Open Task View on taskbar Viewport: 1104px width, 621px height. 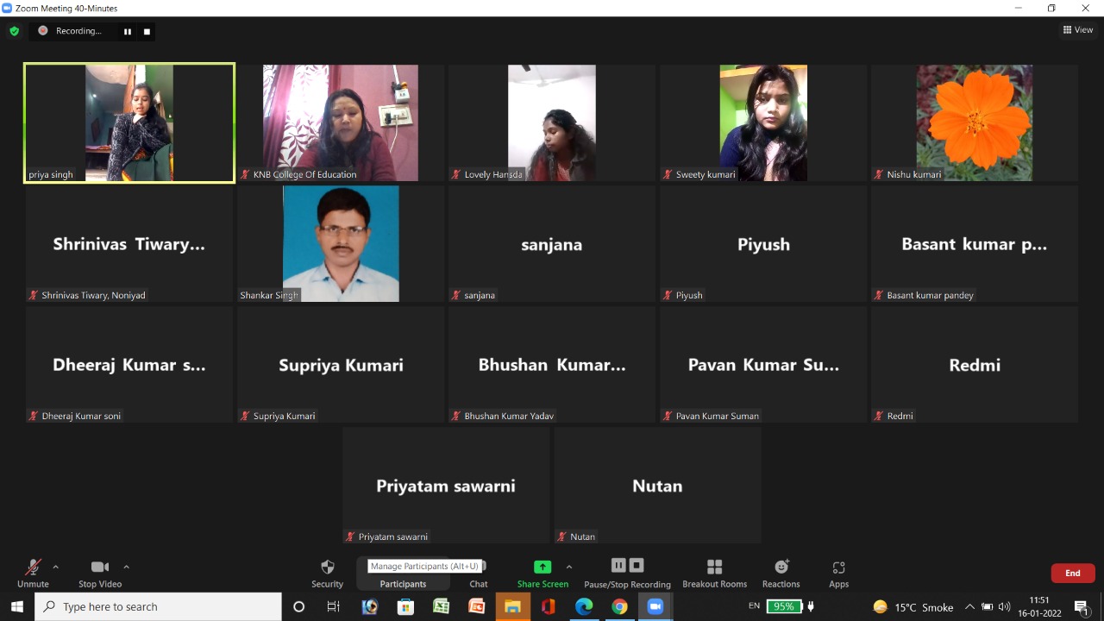(334, 606)
